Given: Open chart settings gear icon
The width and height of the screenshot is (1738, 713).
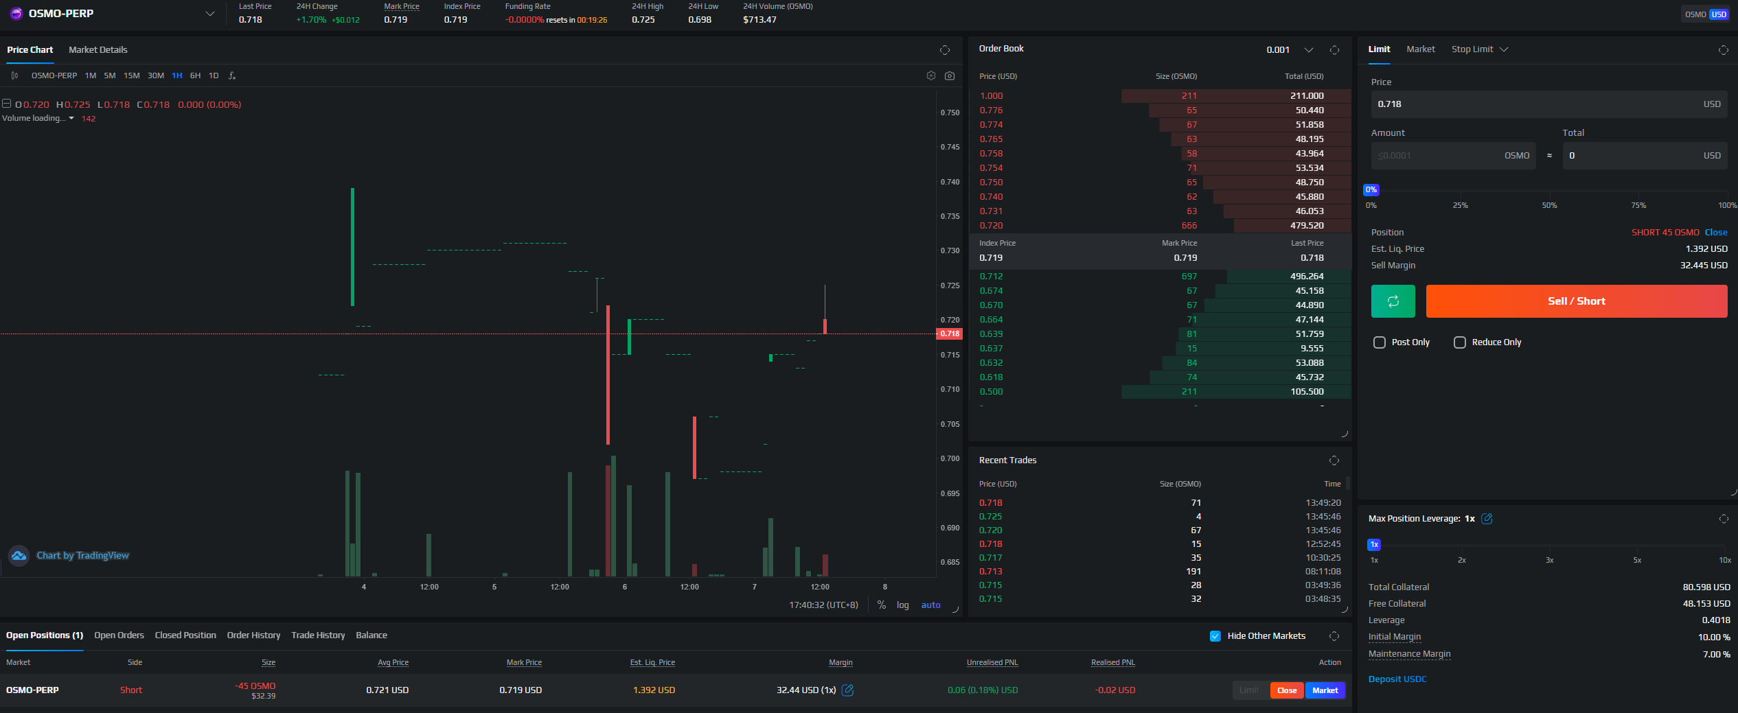Looking at the screenshot, I should point(931,75).
